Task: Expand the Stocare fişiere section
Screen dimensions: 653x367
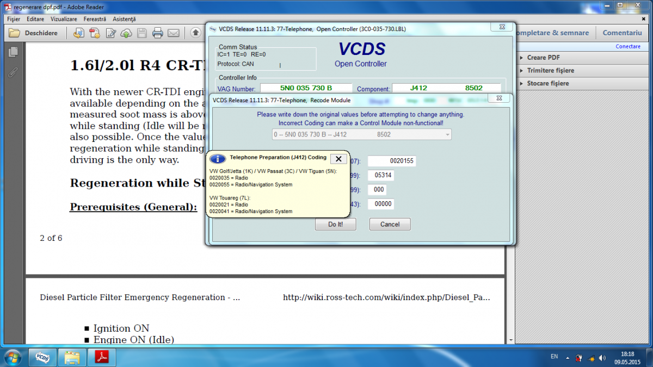Action: [581, 84]
